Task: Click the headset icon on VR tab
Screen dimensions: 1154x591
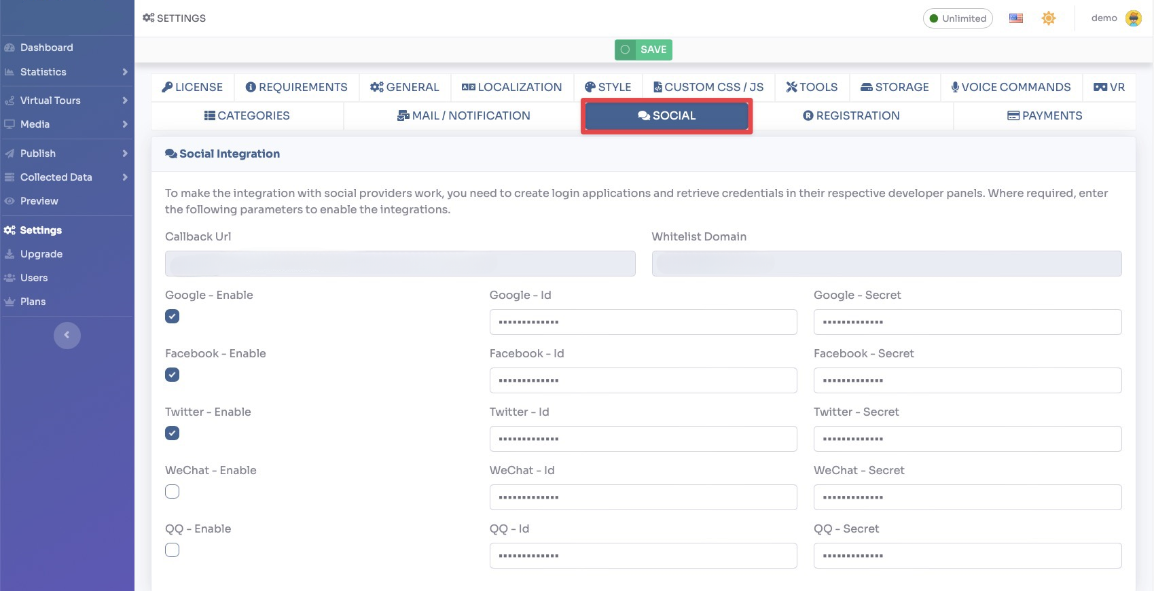Action: tap(1100, 87)
